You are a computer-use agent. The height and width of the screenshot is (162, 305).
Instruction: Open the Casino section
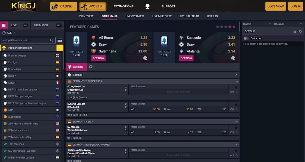tap(64, 7)
